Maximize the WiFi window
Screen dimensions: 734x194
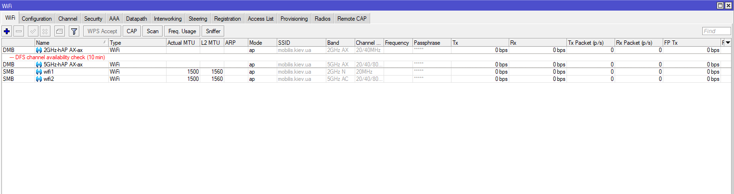pyautogui.click(x=720, y=5)
